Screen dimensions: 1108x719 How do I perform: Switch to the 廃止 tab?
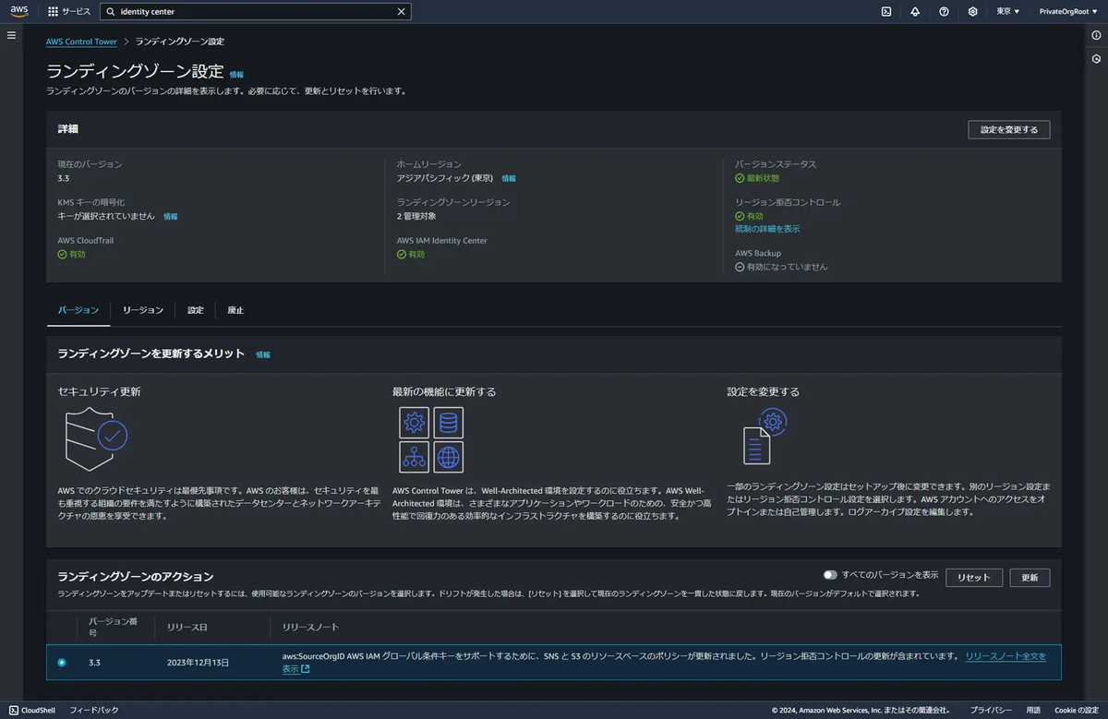tap(235, 310)
